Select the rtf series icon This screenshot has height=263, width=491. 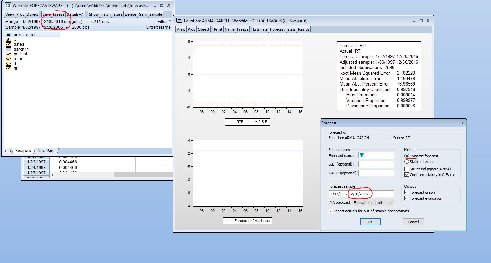tap(9, 68)
